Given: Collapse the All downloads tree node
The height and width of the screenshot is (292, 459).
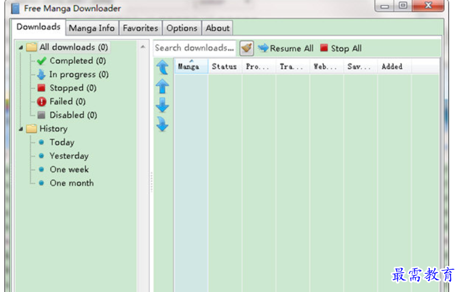Looking at the screenshot, I should pyautogui.click(x=21, y=47).
